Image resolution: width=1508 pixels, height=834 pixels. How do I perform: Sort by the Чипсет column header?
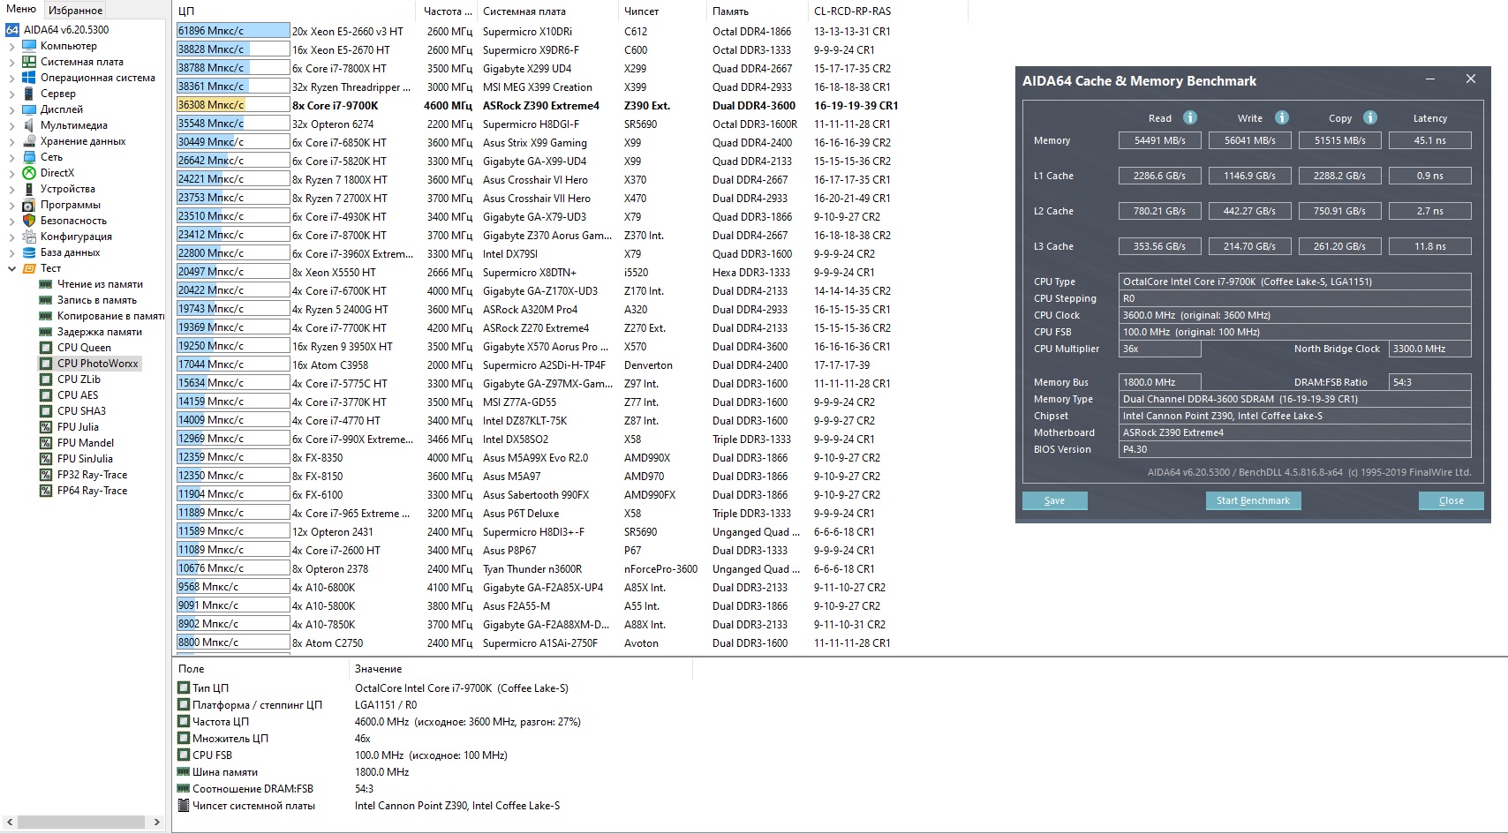pos(662,11)
